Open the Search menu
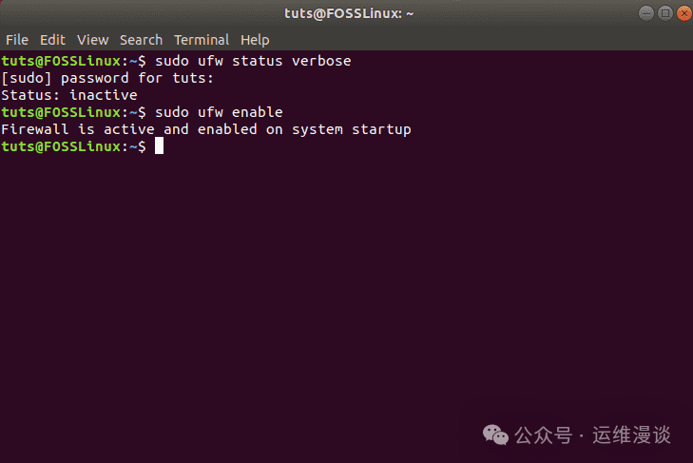This screenshot has height=463, width=693. [x=141, y=40]
